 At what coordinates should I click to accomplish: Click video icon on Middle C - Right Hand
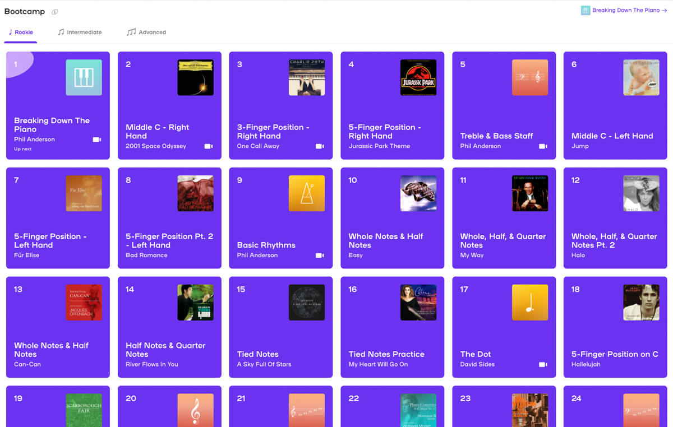[208, 146]
